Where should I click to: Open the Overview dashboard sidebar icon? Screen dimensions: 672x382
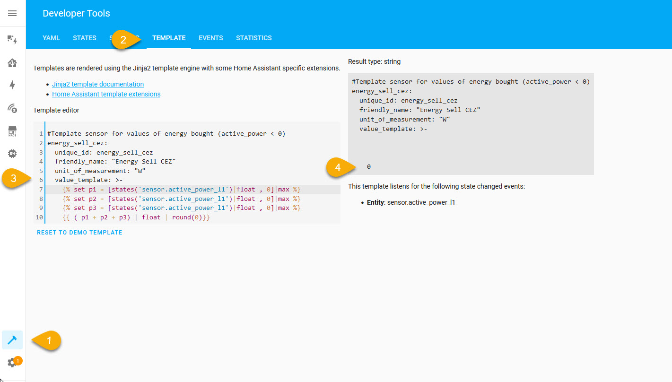point(12,40)
